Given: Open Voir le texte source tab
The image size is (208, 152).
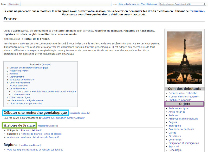Looking at the screenshot, I should pyautogui.click(x=129, y=4).
